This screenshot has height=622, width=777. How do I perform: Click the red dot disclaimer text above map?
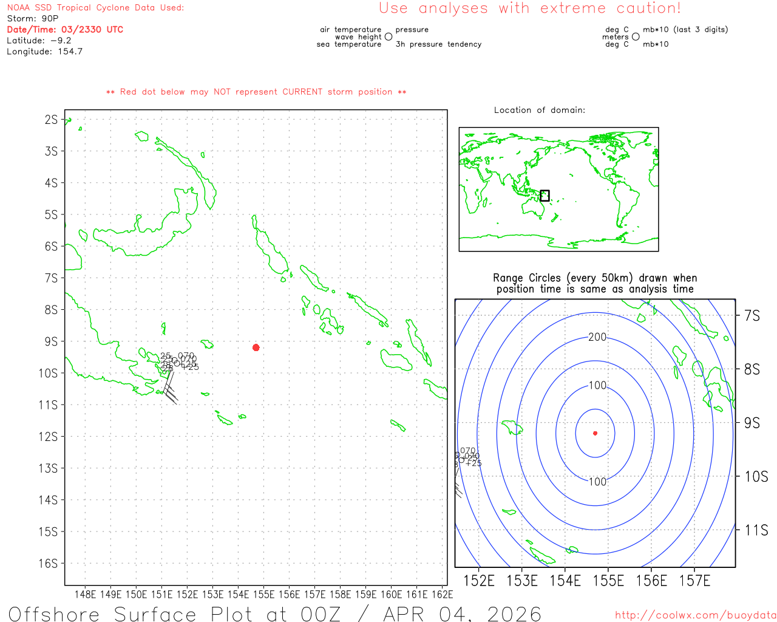(x=256, y=92)
